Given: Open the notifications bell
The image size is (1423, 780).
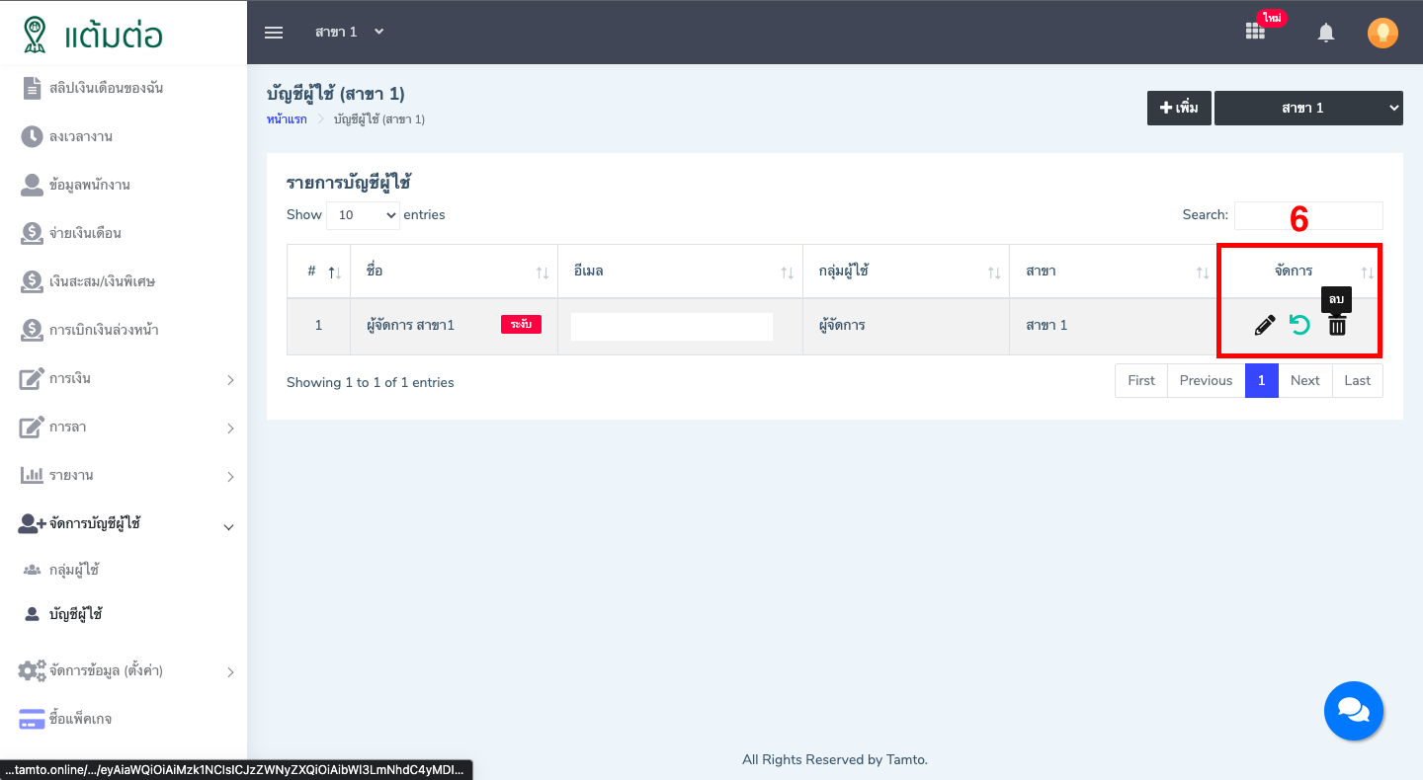Looking at the screenshot, I should (x=1326, y=33).
